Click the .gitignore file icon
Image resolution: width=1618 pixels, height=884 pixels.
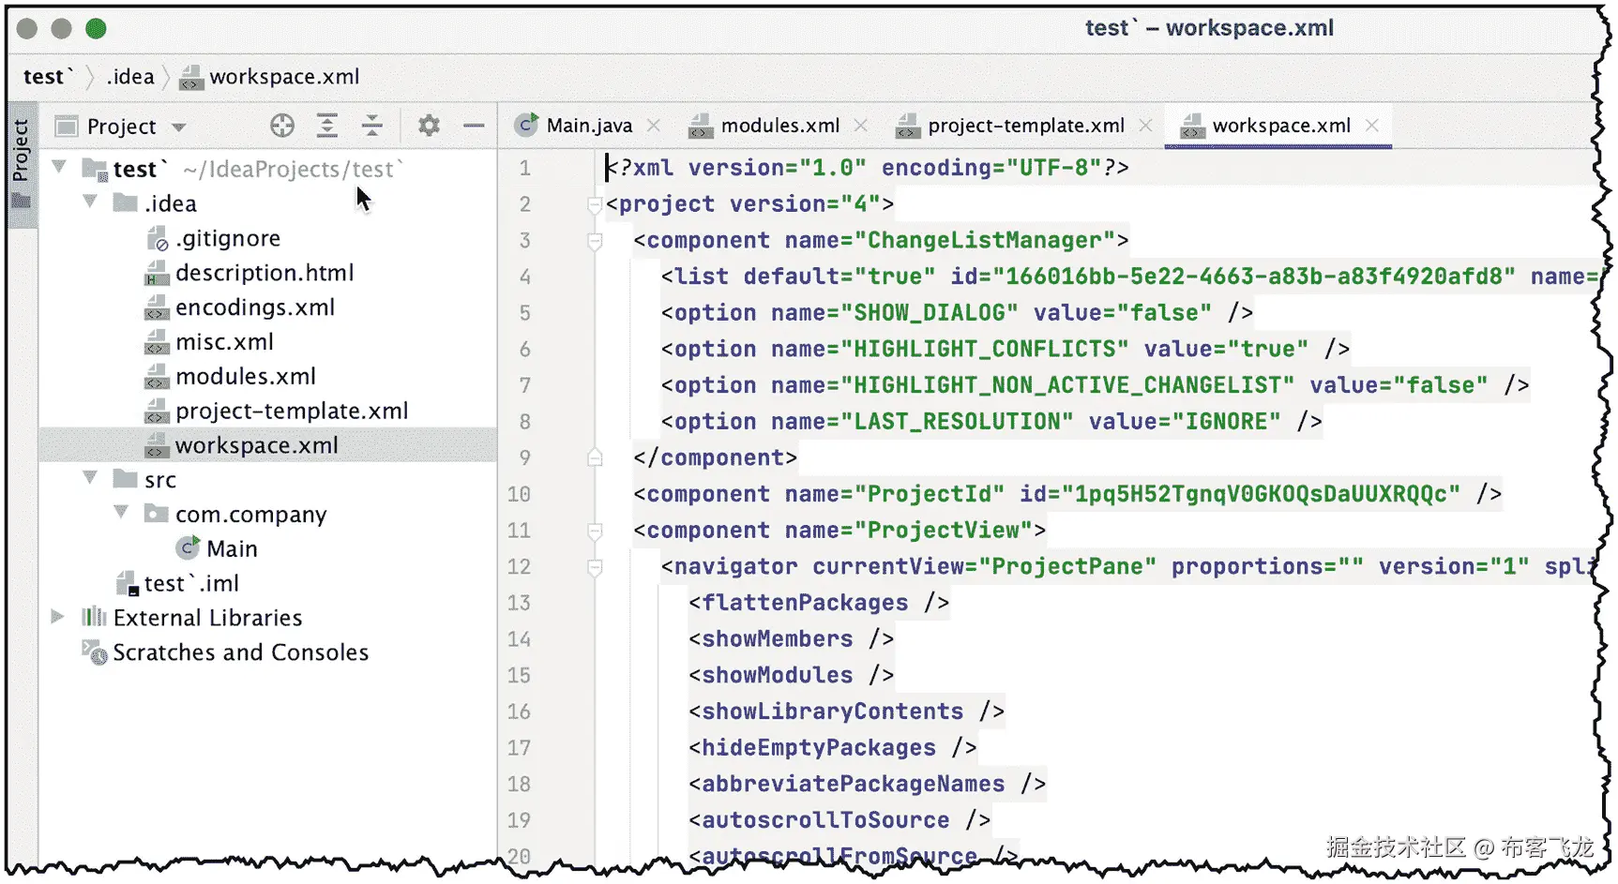(157, 238)
